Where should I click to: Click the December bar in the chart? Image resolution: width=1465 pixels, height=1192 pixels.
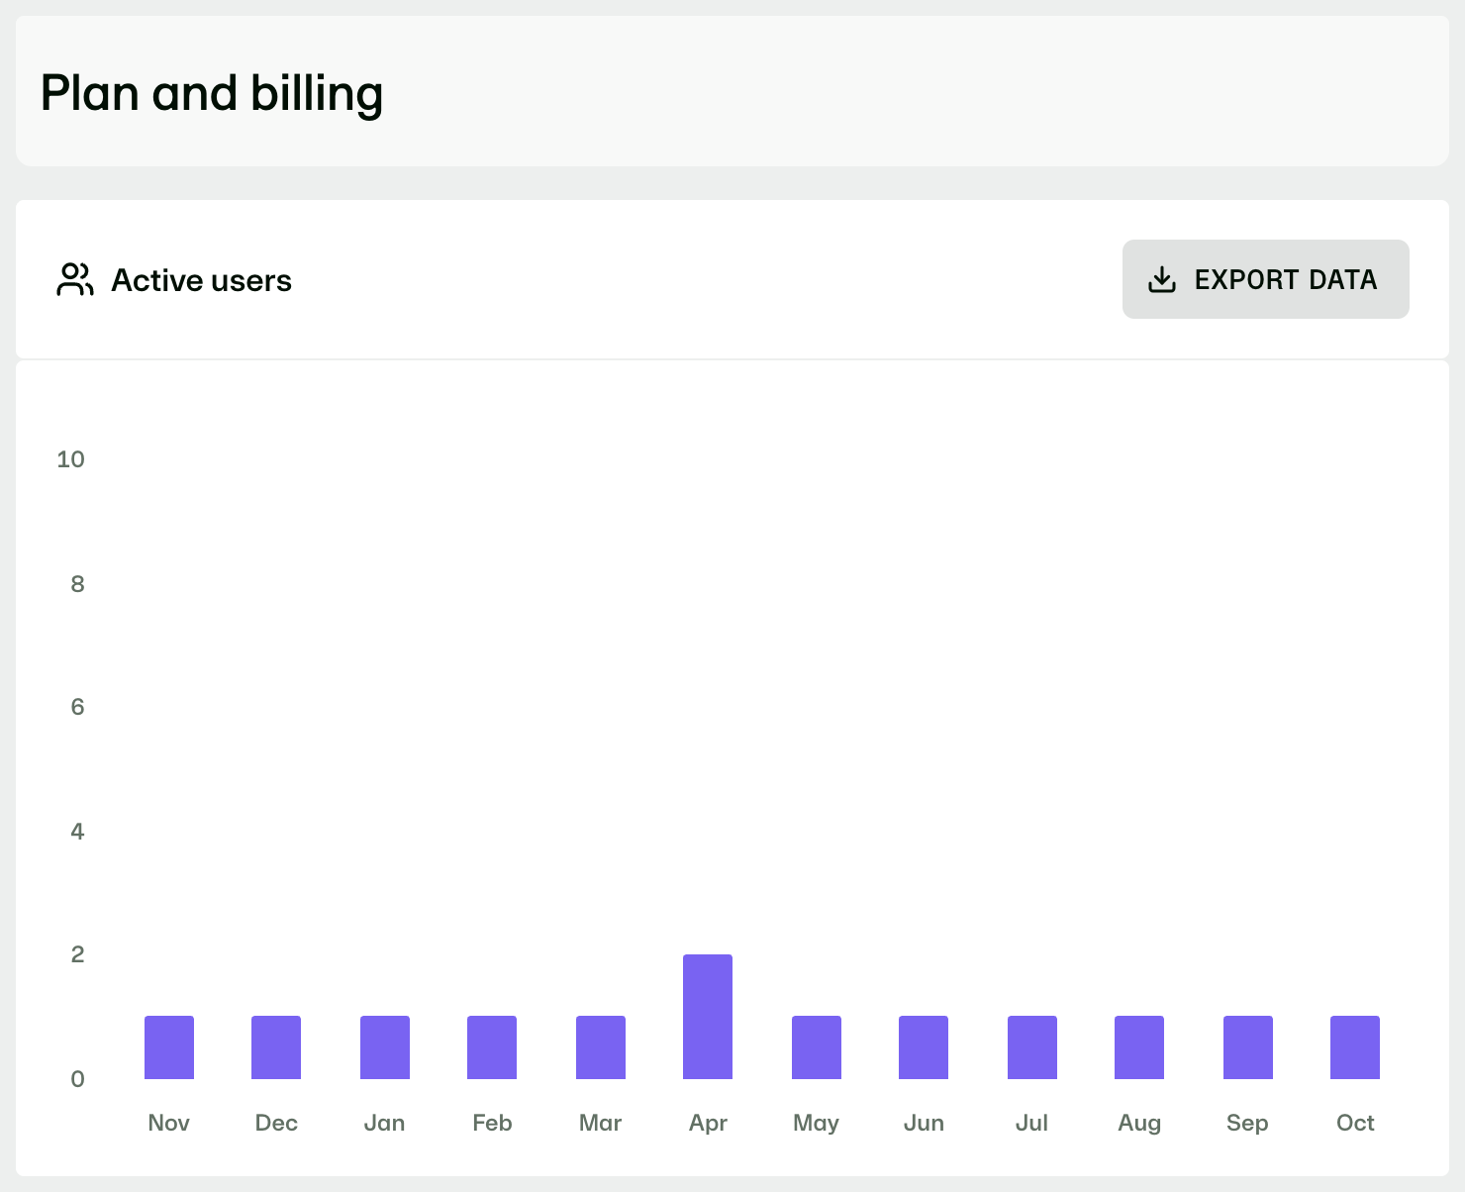[x=276, y=1047]
